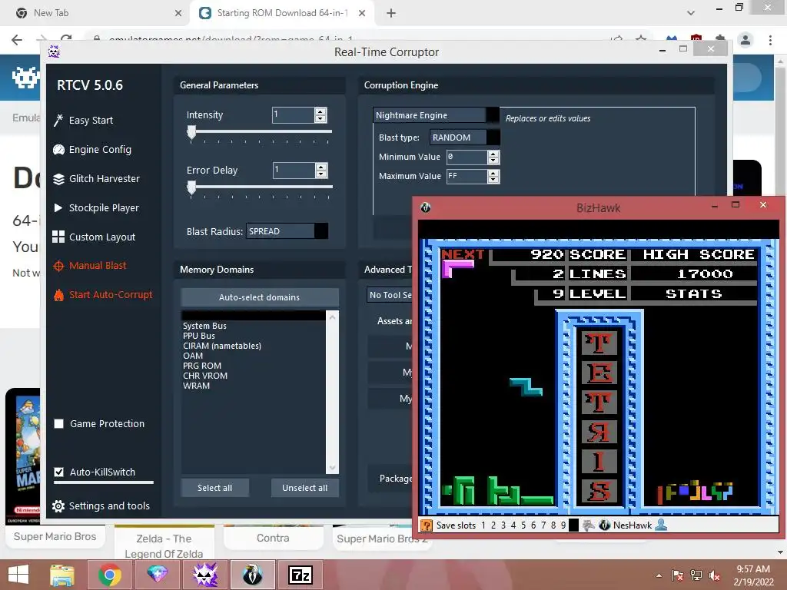Open Chrome from taskbar

(109, 575)
